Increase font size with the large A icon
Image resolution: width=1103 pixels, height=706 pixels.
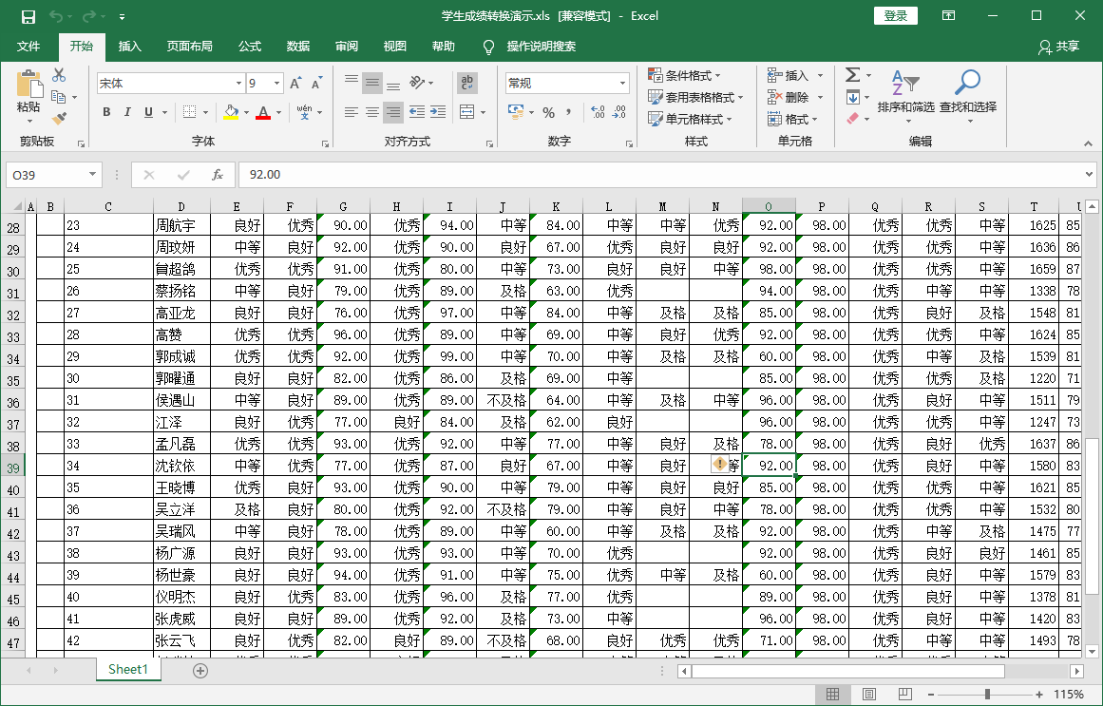click(x=295, y=83)
